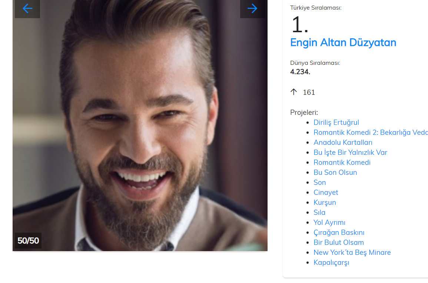Click the ranking up arrow icon
This screenshot has height=283, width=428.
[x=294, y=92]
